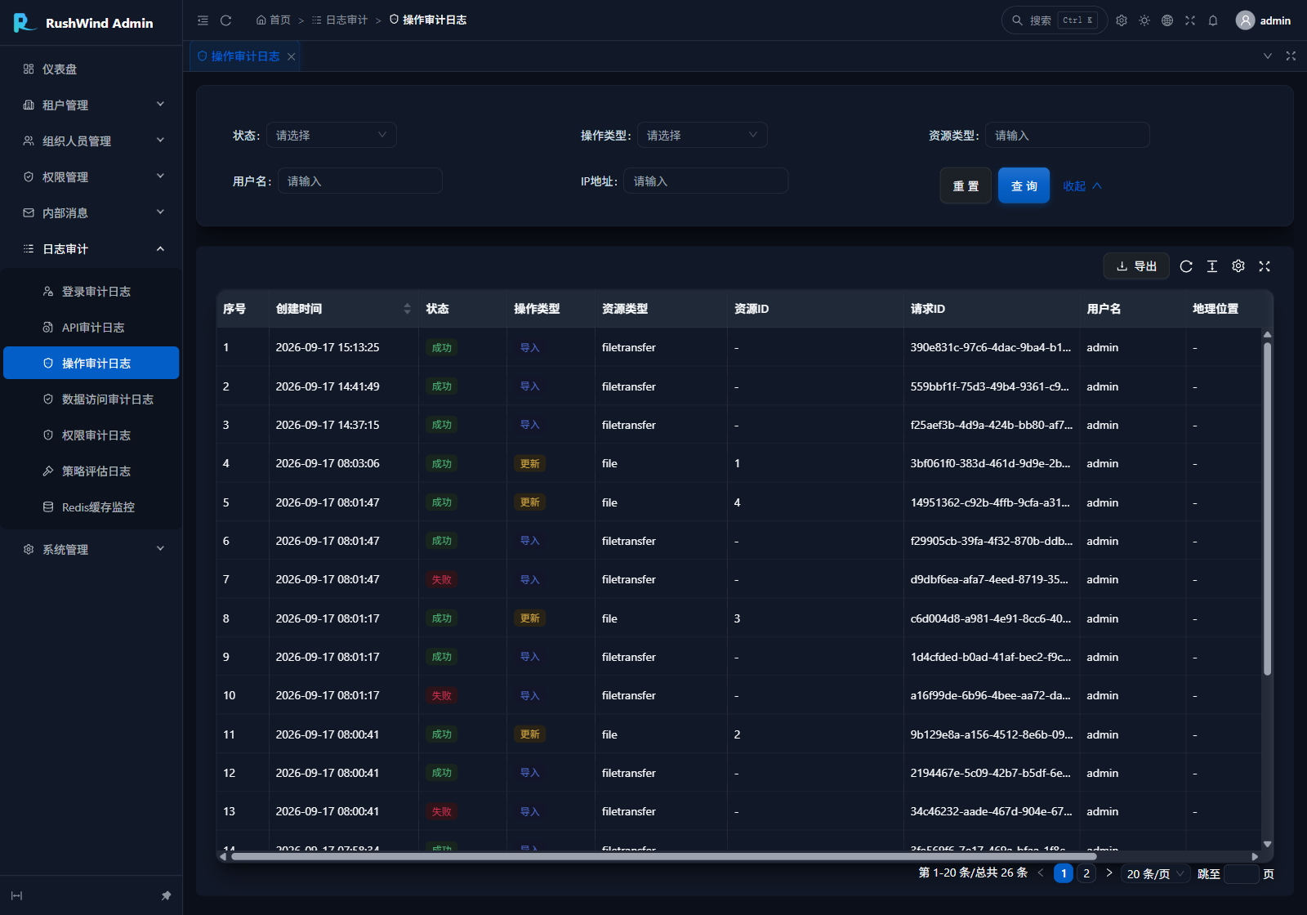This screenshot has height=915, width=1307.
Task: Open the language globe icon
Action: coord(1167,20)
